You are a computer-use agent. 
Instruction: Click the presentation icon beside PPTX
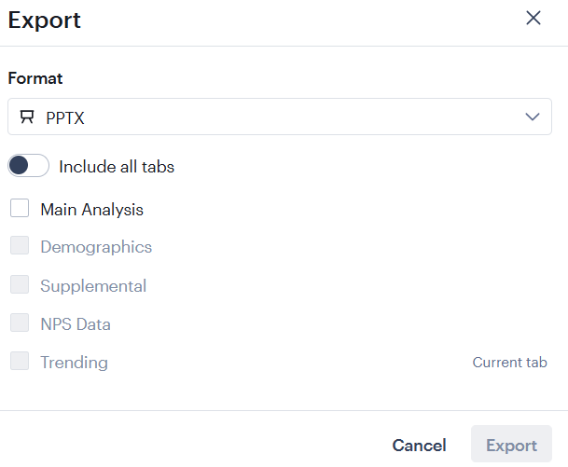pos(27,117)
